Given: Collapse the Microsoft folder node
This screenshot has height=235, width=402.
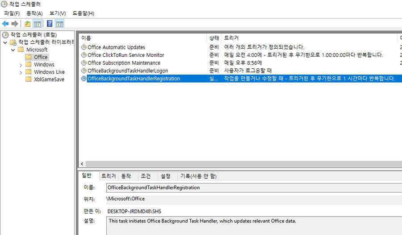Looking at the screenshot, I should tap(13, 50).
